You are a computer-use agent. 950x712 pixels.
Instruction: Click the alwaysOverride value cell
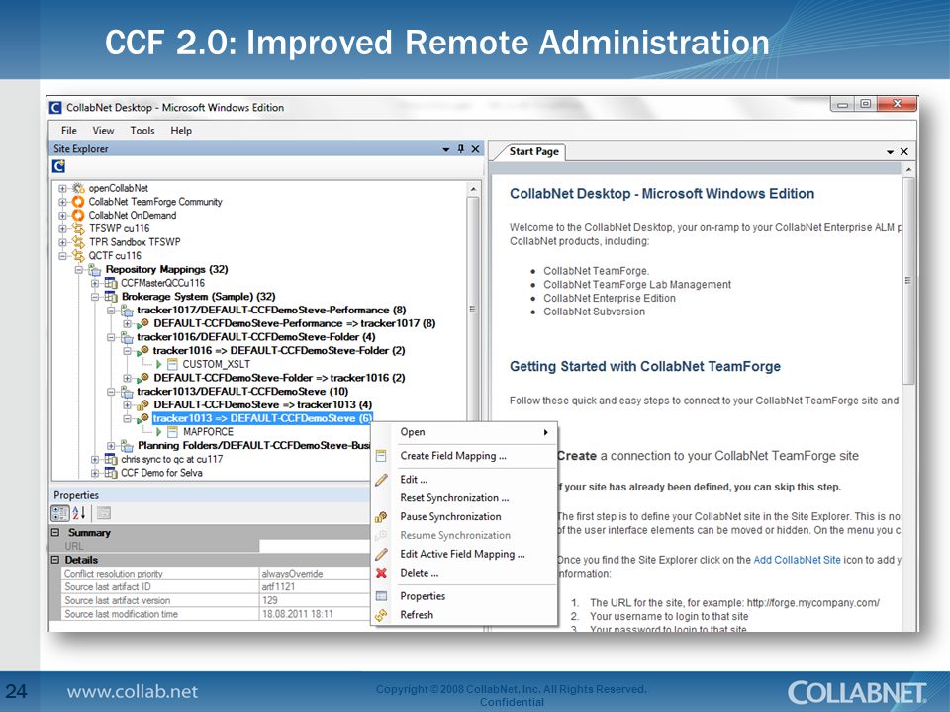(x=315, y=574)
